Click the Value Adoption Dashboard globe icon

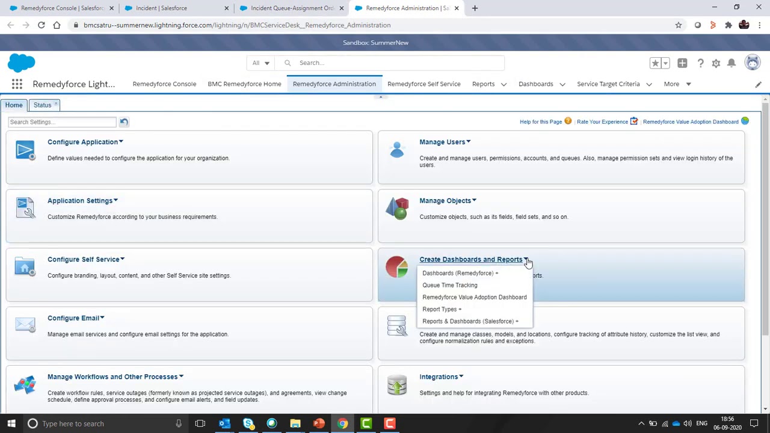pyautogui.click(x=745, y=121)
